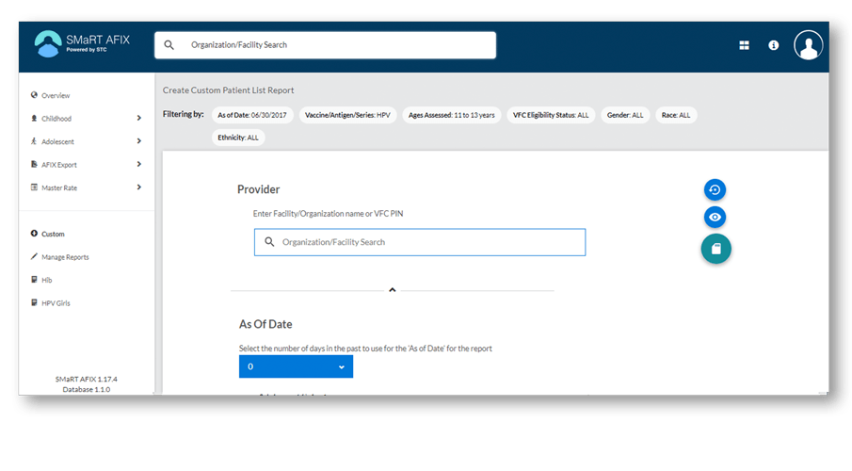Viewport: 852px width, 471px height.
Task: Select AFIX Export in the sidebar
Action: point(59,165)
